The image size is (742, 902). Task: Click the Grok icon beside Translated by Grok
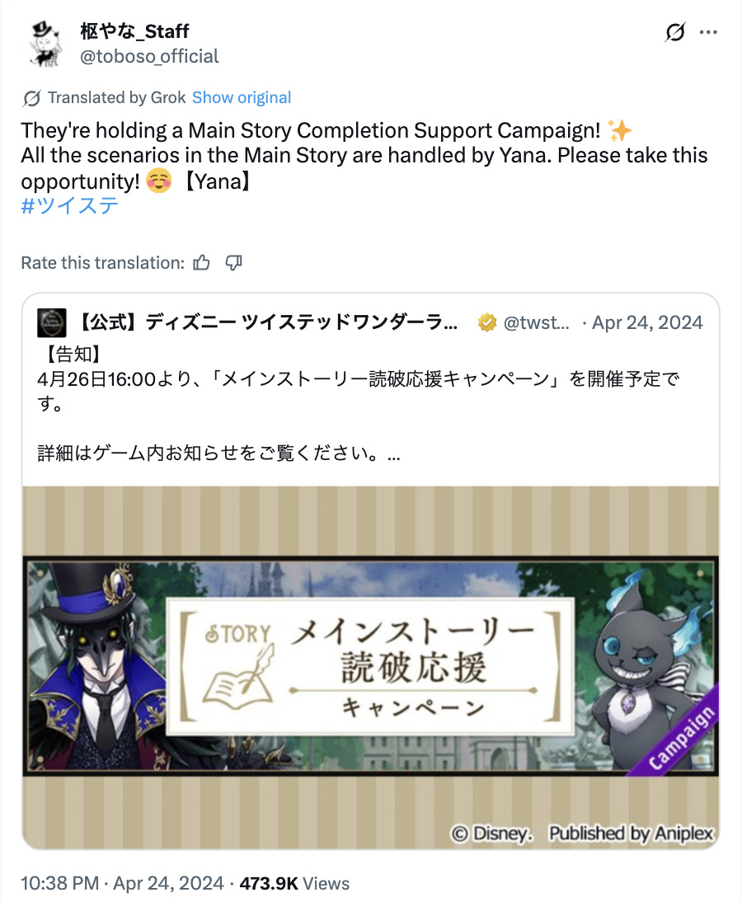click(31, 98)
